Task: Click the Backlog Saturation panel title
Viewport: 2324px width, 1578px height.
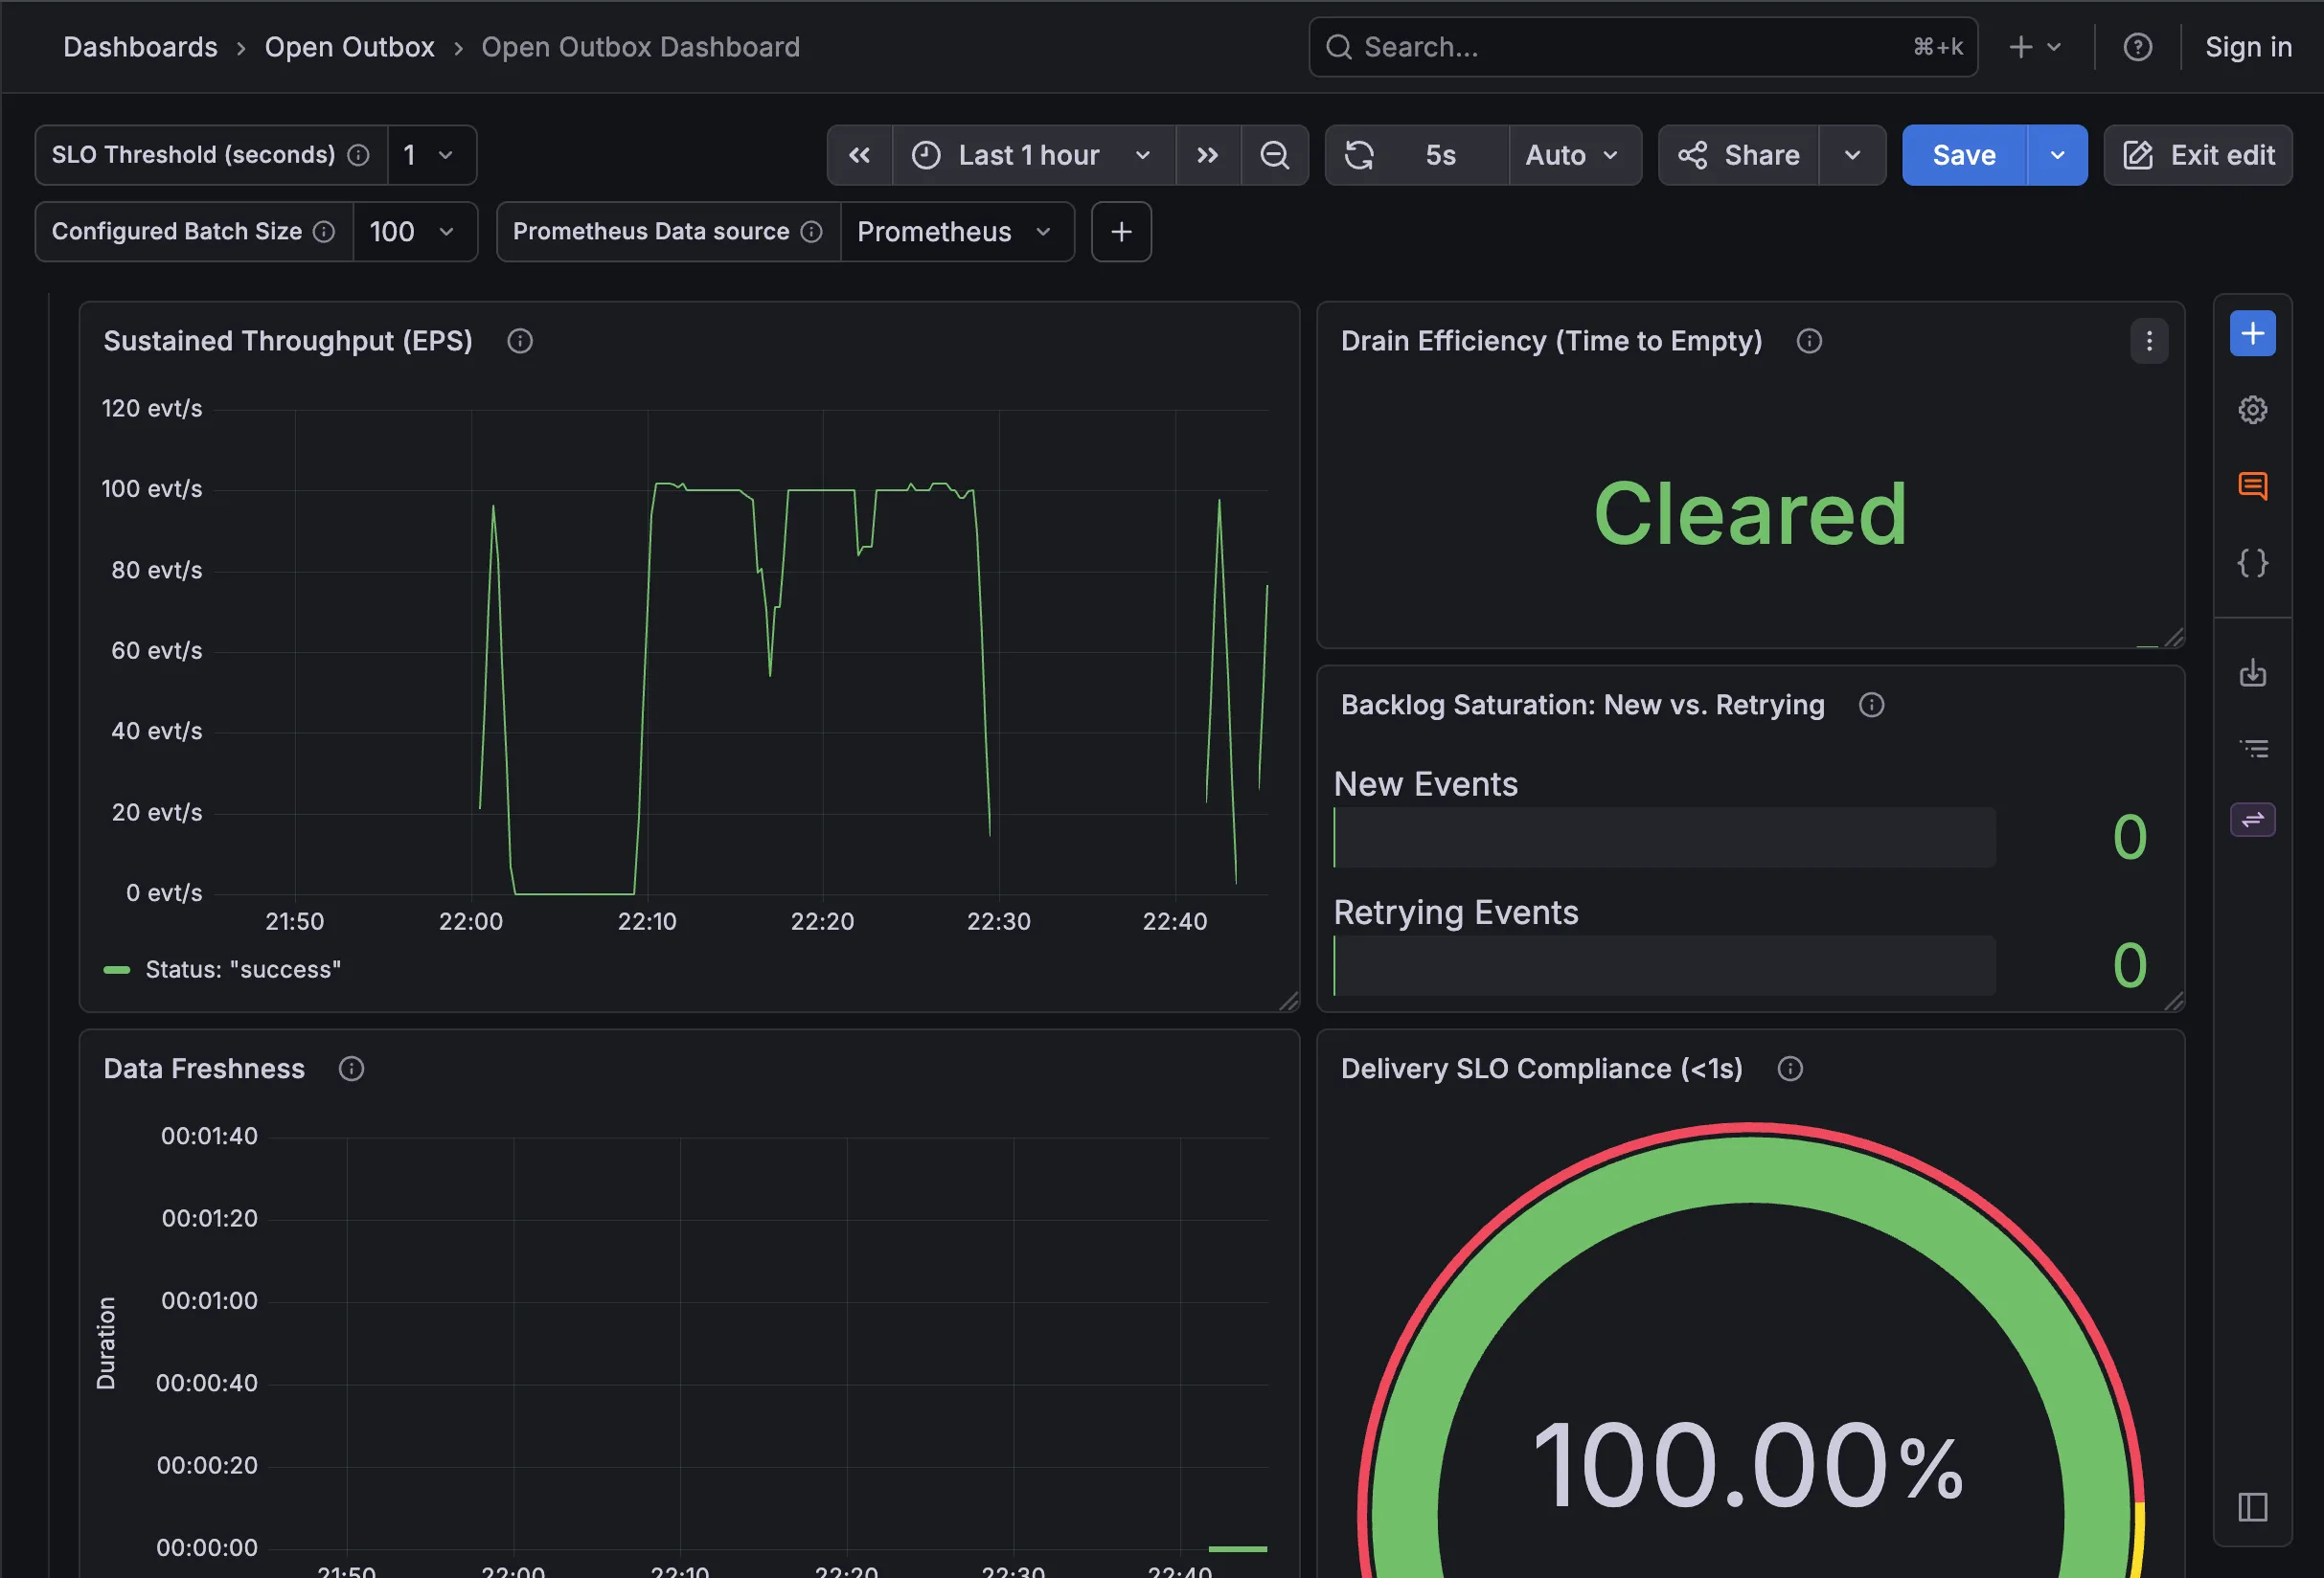Action: (1583, 705)
